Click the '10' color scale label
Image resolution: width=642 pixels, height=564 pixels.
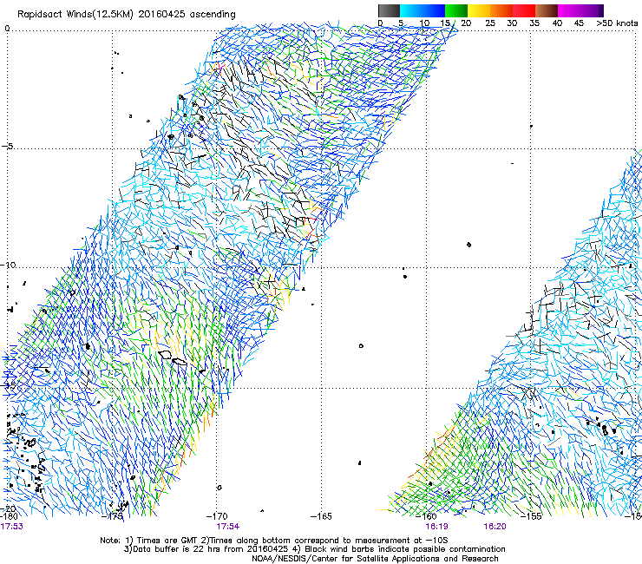(x=424, y=23)
